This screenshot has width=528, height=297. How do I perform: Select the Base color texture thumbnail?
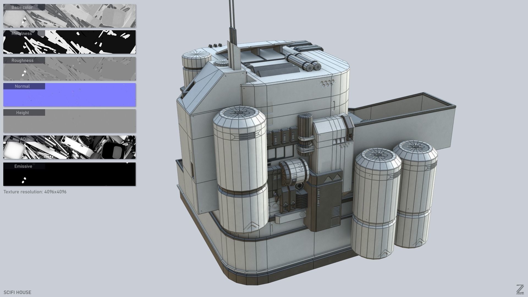click(x=69, y=16)
